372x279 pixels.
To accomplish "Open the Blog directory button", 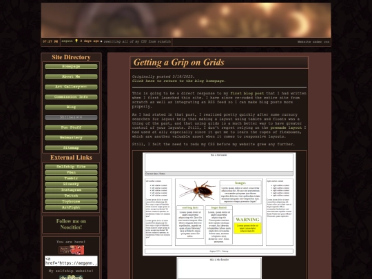I will point(71,107).
